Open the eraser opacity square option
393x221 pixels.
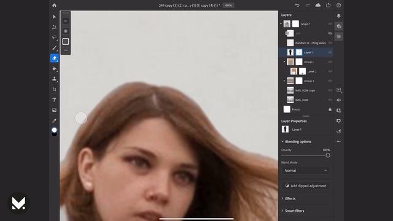(66, 41)
